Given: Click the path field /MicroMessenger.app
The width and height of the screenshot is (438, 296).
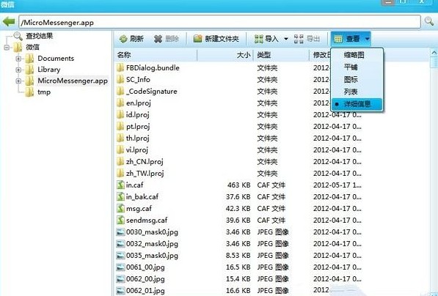Looking at the screenshot, I should coord(219,22).
